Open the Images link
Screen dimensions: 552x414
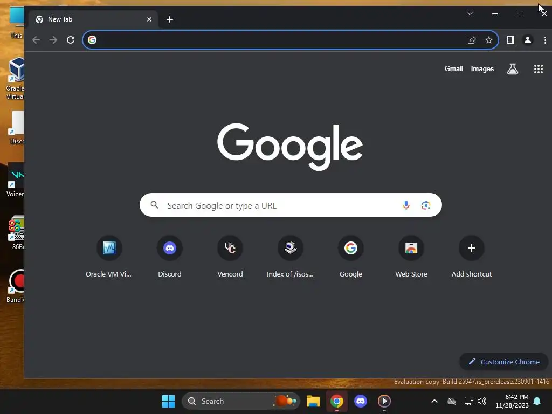(x=482, y=68)
